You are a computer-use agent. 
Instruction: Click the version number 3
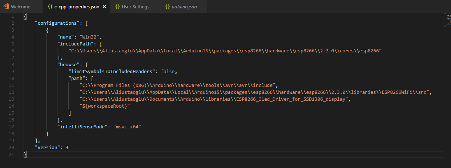coord(67,148)
